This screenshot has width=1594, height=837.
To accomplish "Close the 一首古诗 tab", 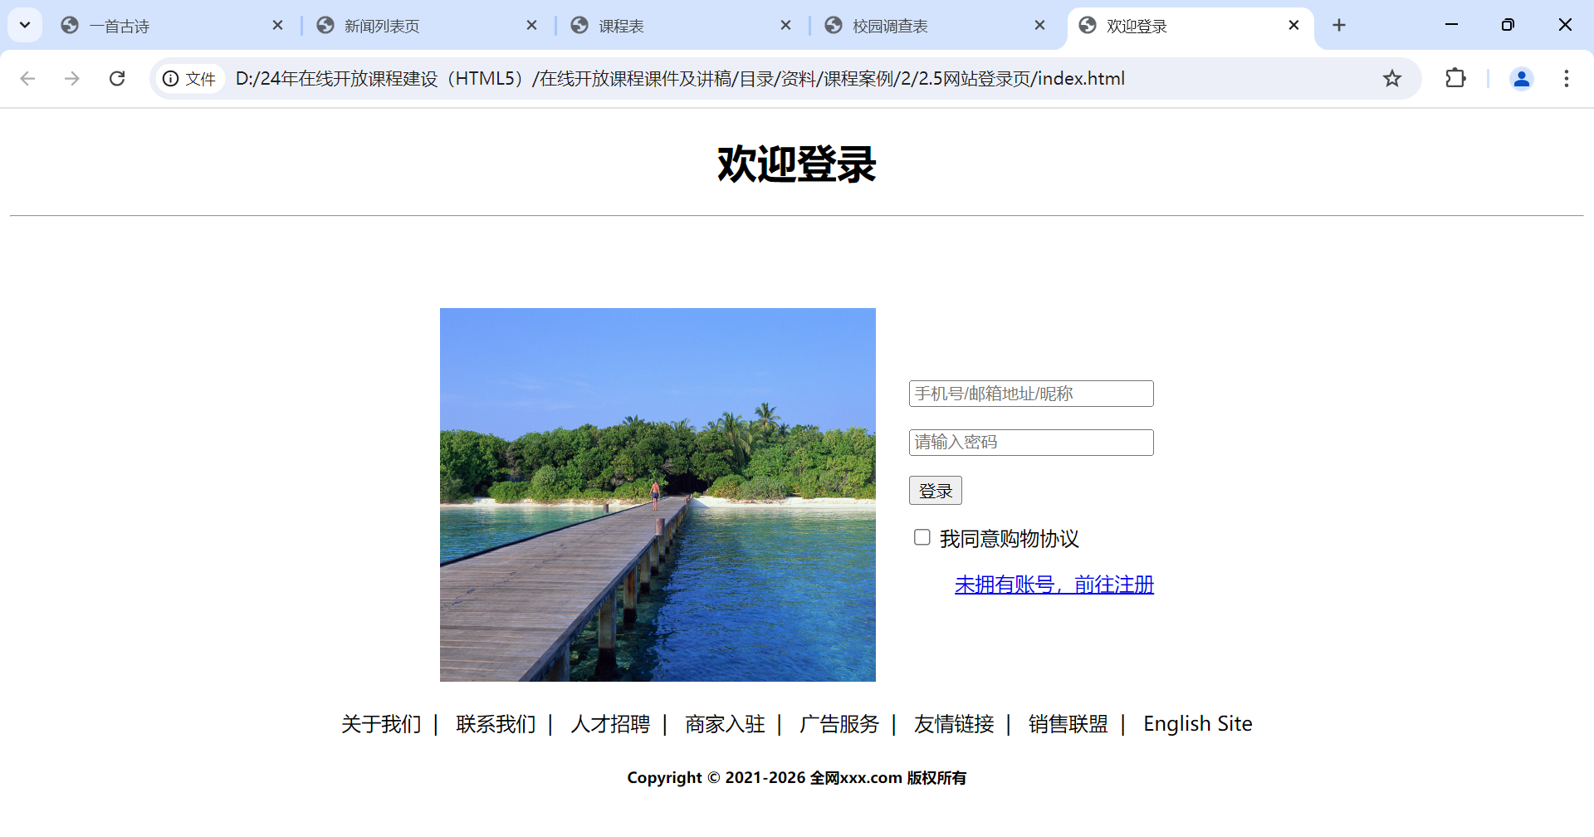I will tap(278, 25).
